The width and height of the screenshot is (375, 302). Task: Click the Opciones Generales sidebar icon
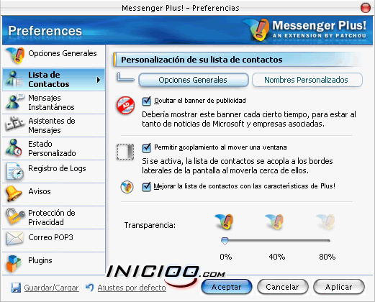15,55
